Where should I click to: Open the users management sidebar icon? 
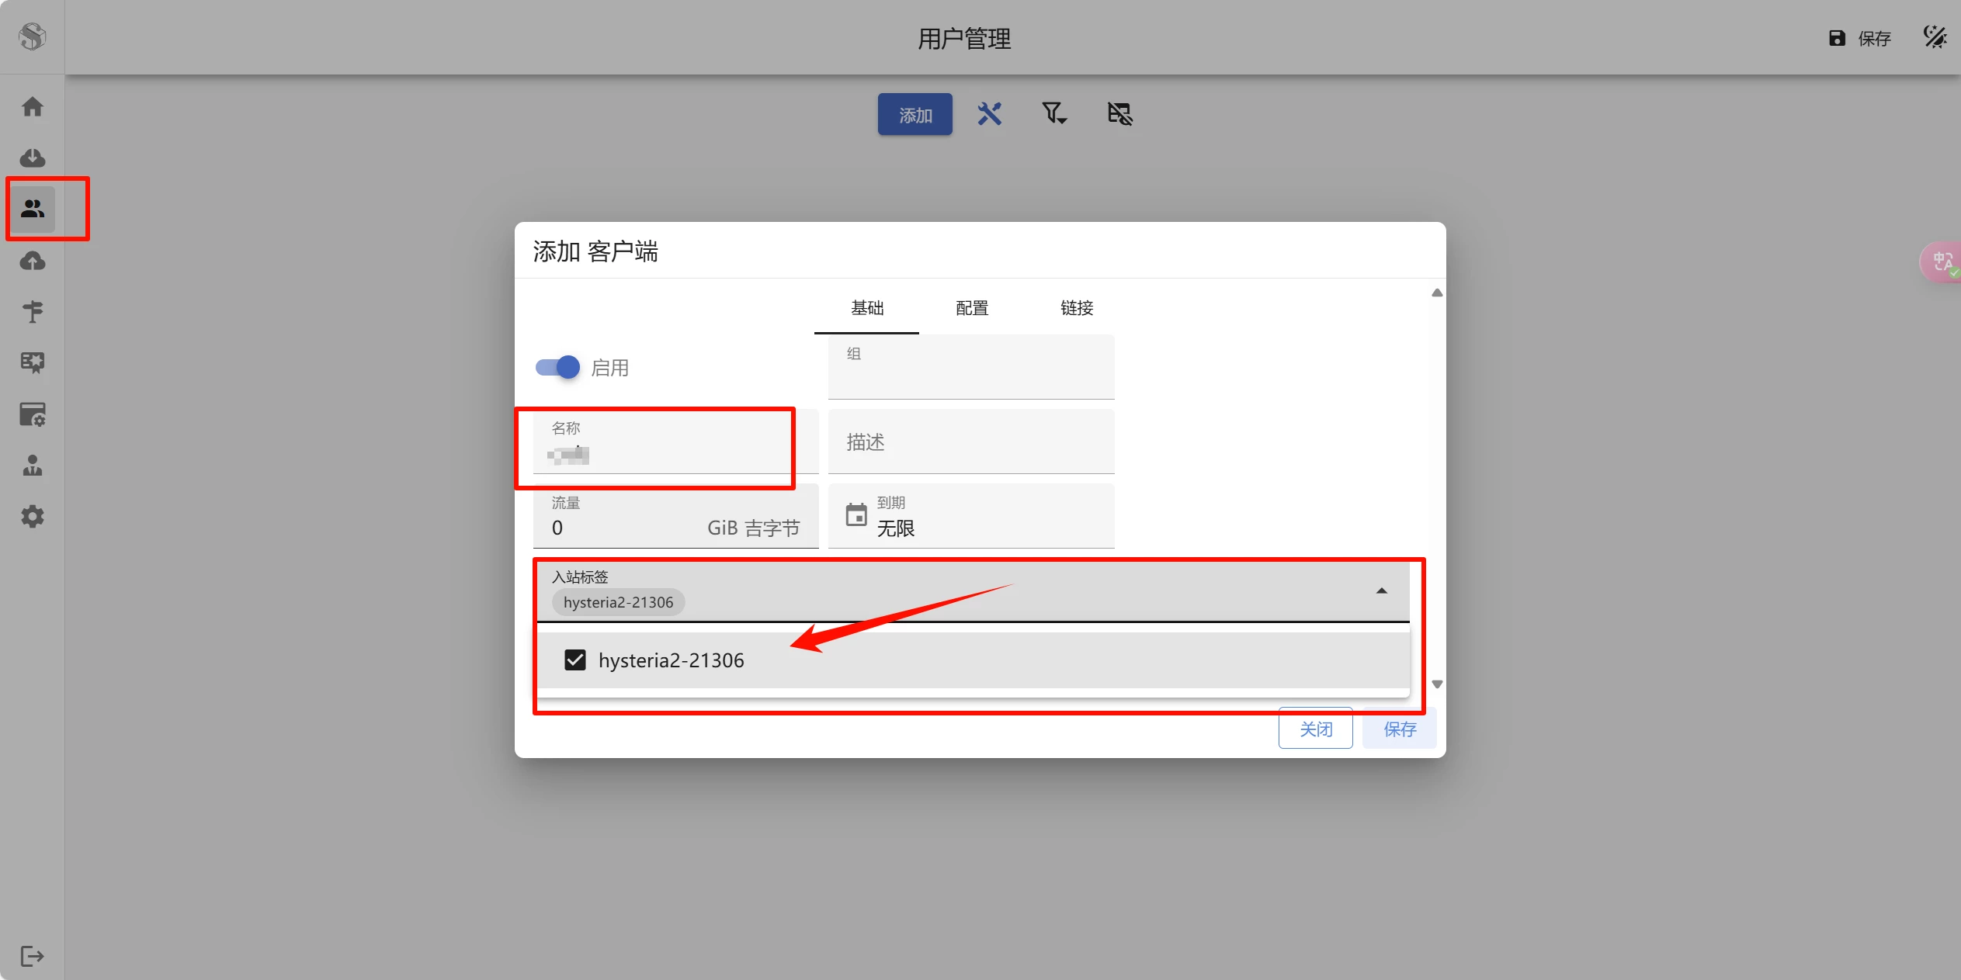32,208
